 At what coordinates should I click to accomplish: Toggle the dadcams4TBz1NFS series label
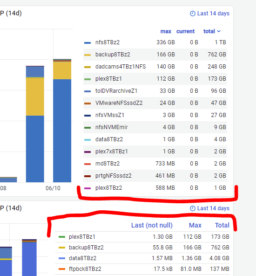point(121,67)
